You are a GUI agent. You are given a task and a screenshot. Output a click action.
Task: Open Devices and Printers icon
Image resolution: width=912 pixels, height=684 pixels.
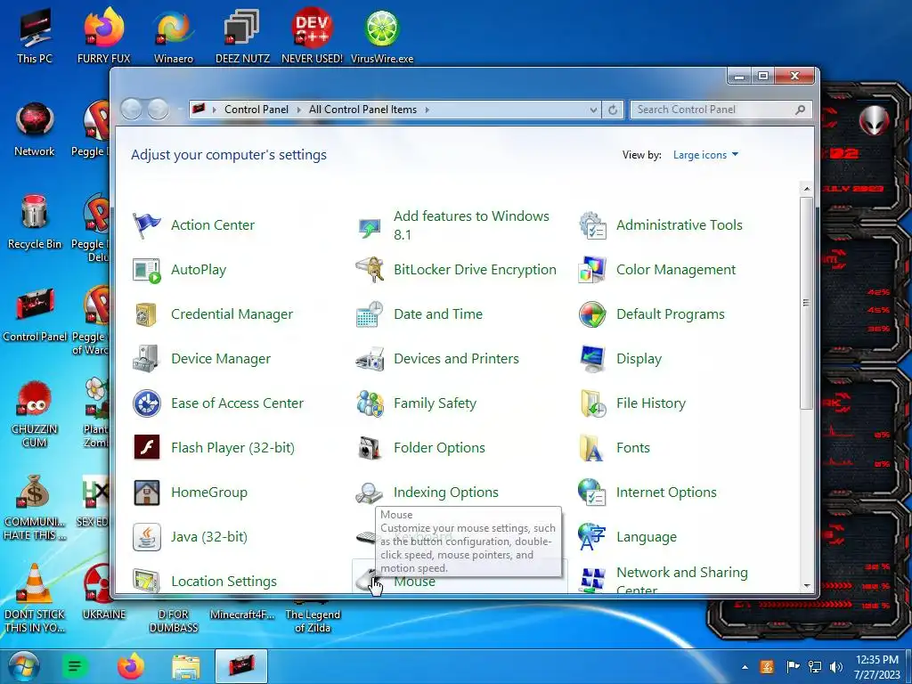click(370, 359)
